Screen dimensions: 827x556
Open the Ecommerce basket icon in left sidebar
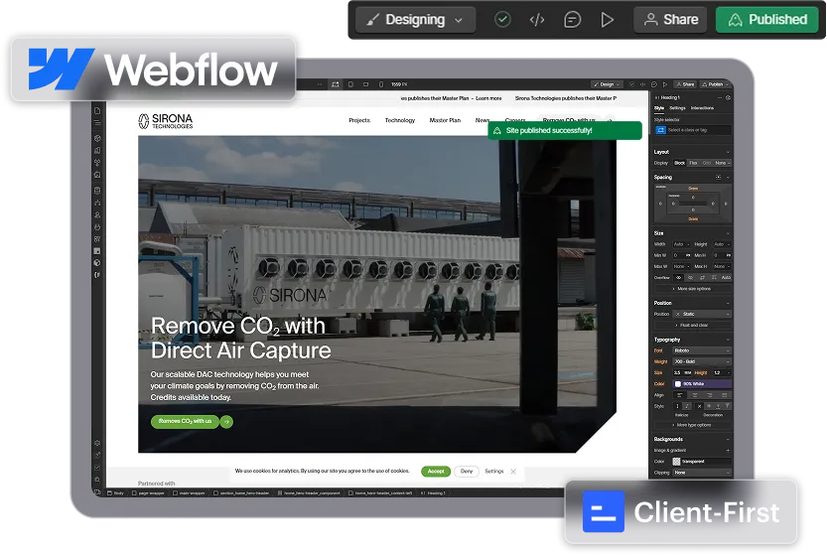pos(97,226)
